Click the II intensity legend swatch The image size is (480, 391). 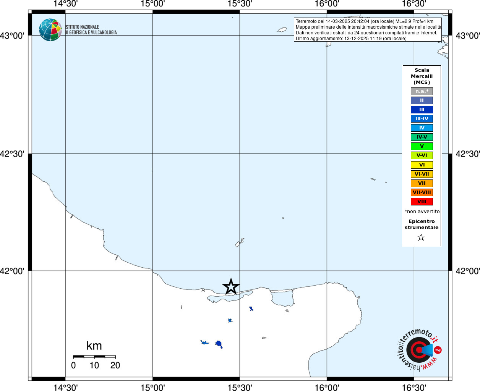[422, 100]
